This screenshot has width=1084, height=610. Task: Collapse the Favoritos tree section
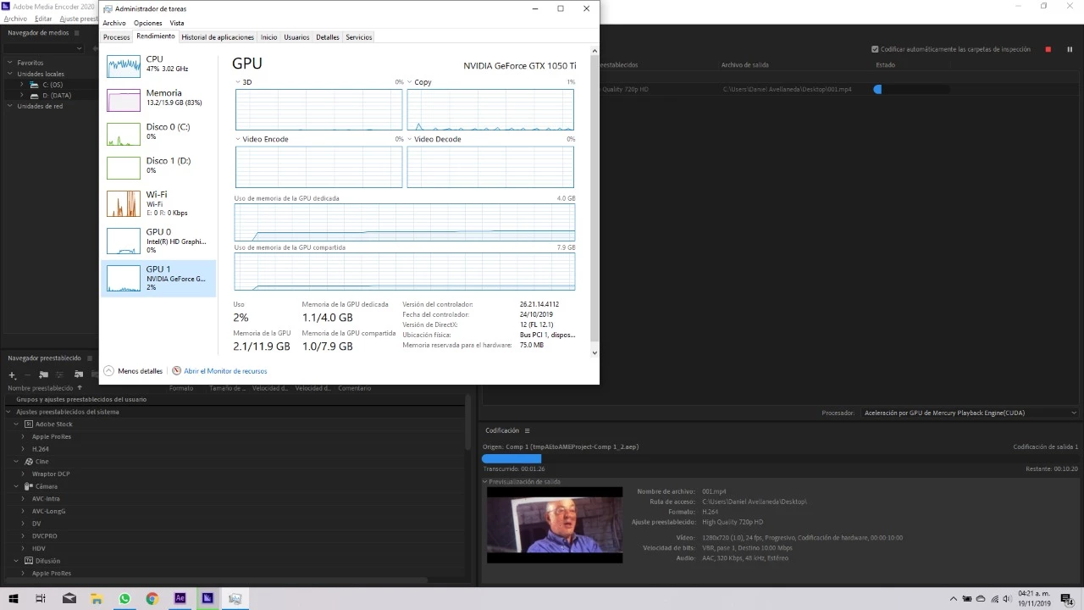click(x=10, y=63)
